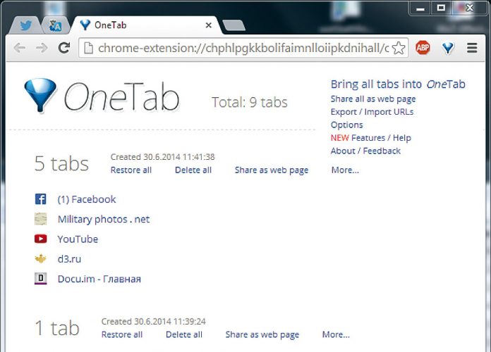
Task: Expand More options for 5 tabs group
Action: click(x=345, y=170)
